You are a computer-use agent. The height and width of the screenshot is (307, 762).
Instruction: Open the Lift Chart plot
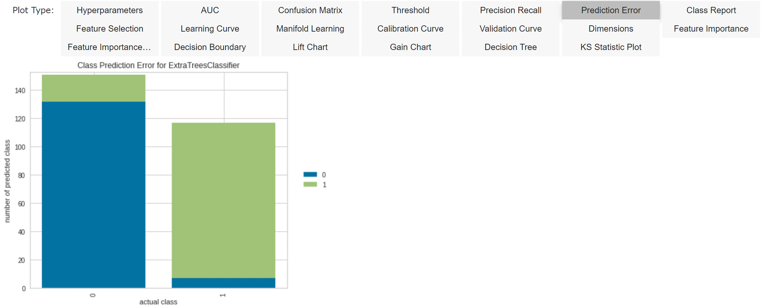(x=310, y=47)
